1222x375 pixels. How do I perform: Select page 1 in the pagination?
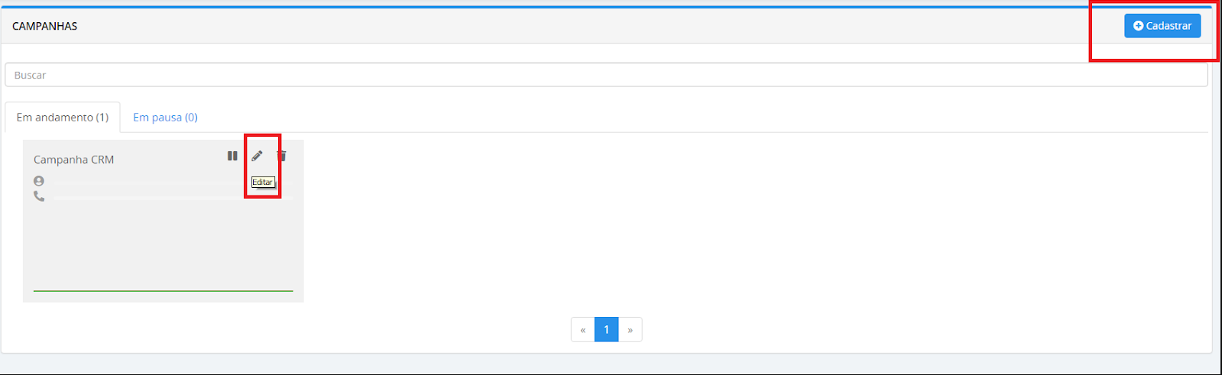click(x=607, y=330)
